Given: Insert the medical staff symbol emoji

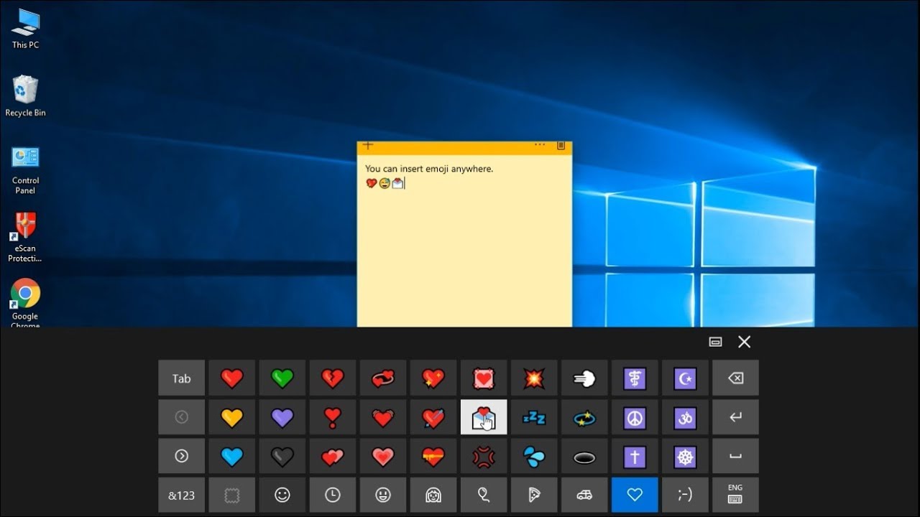Looking at the screenshot, I should [x=634, y=378].
